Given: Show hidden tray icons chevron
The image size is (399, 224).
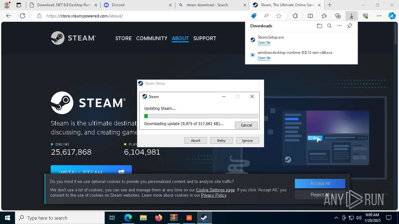Looking at the screenshot, I should coord(336,218).
